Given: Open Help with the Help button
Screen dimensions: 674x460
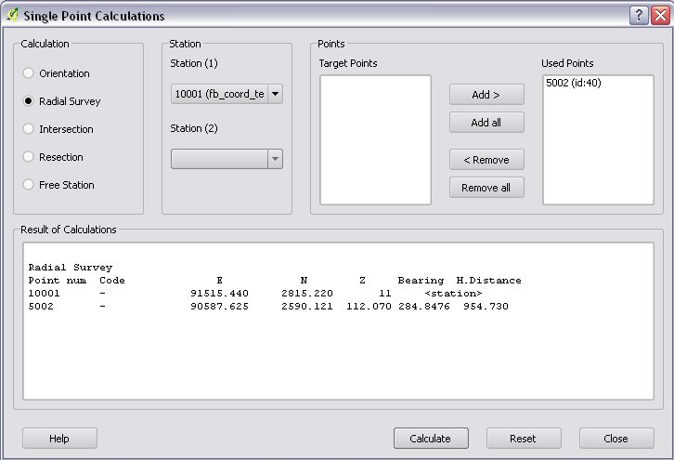Looking at the screenshot, I should pos(59,439).
